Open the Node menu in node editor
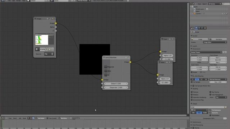This screenshot has height=129, width=230. click(24, 118)
